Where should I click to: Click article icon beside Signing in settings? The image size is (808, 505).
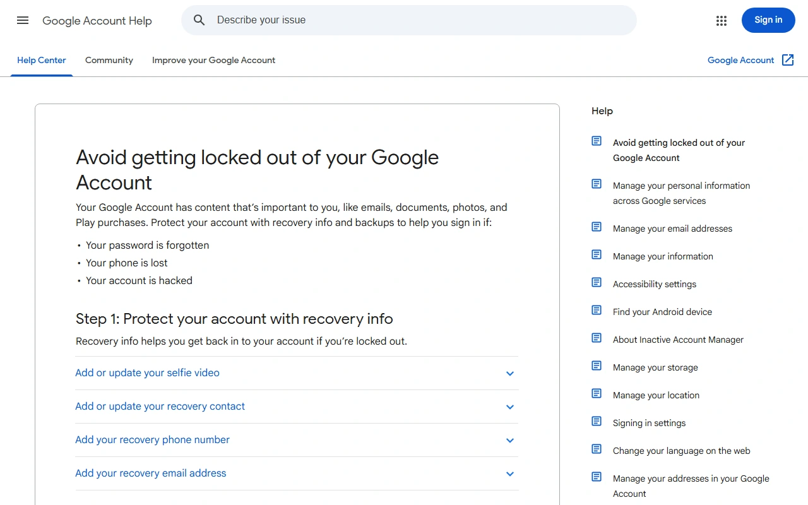(597, 421)
